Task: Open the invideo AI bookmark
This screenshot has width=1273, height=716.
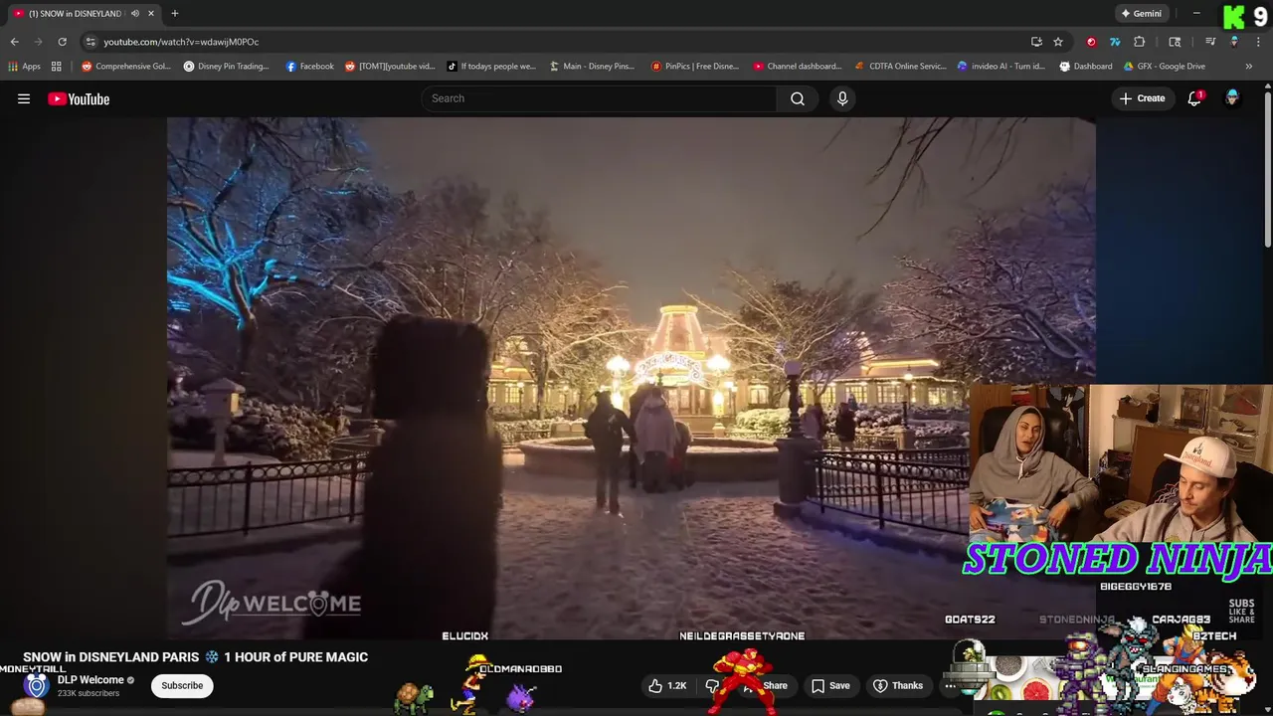Action: click(1000, 67)
